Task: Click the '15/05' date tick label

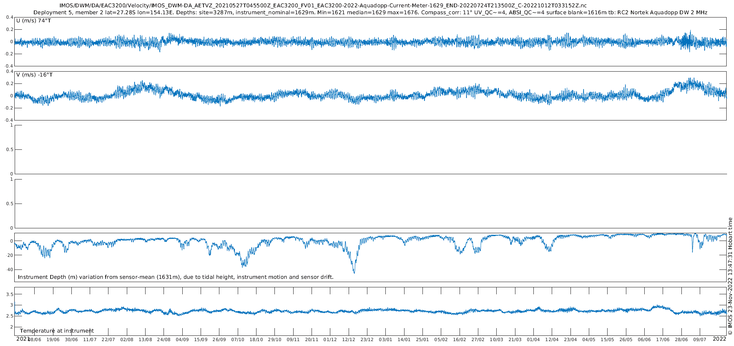Action: (x=607, y=339)
